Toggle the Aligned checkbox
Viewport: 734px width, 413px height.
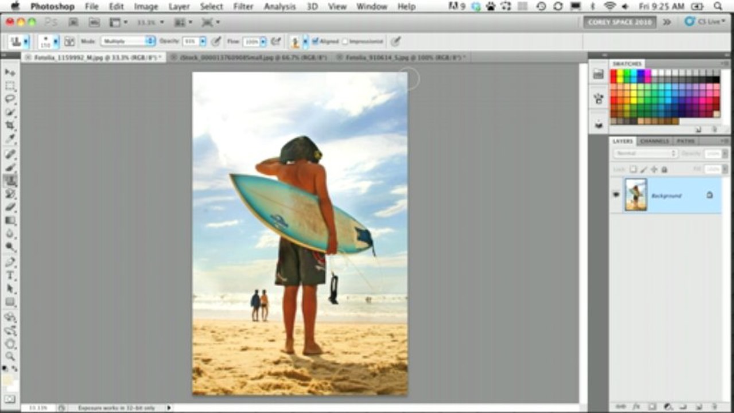(x=315, y=41)
